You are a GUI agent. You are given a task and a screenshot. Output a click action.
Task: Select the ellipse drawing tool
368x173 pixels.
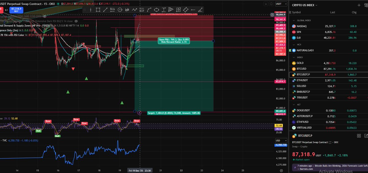tap(157, 9)
